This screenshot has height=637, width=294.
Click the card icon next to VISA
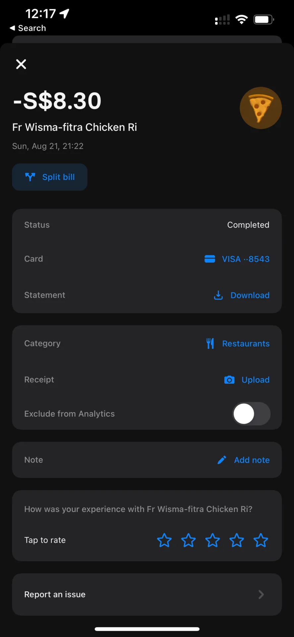210,259
